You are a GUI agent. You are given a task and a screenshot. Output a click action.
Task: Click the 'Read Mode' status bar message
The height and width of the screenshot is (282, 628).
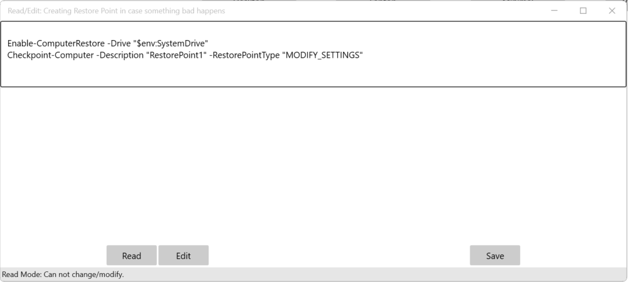63,274
